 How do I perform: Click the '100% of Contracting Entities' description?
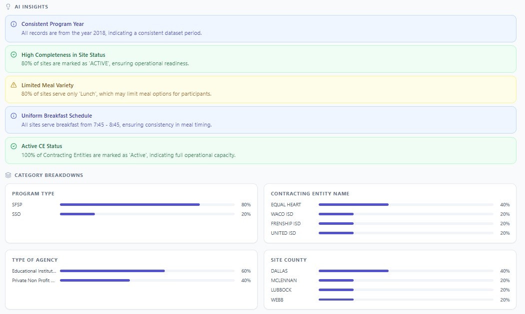click(x=128, y=155)
